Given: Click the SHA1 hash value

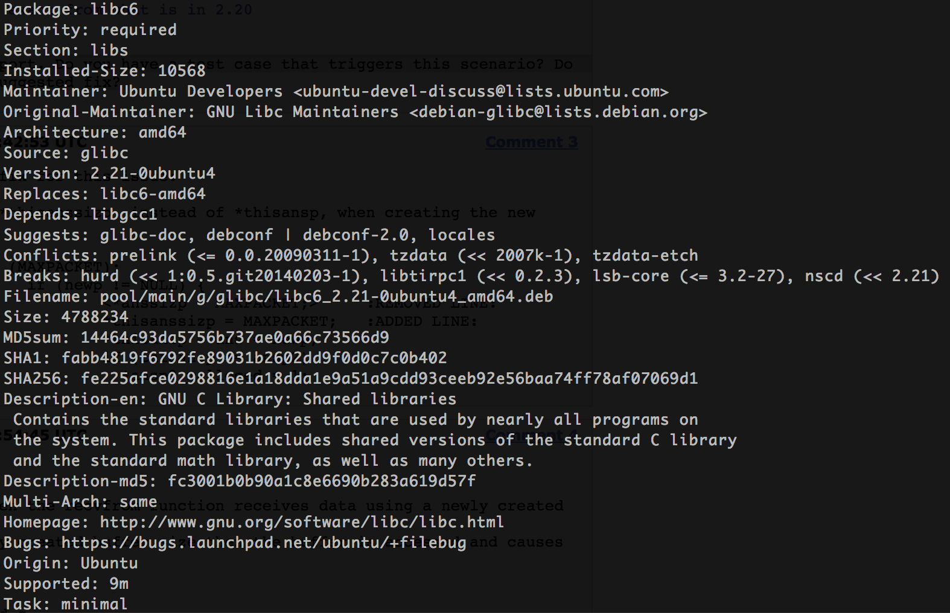Looking at the screenshot, I should 254,358.
